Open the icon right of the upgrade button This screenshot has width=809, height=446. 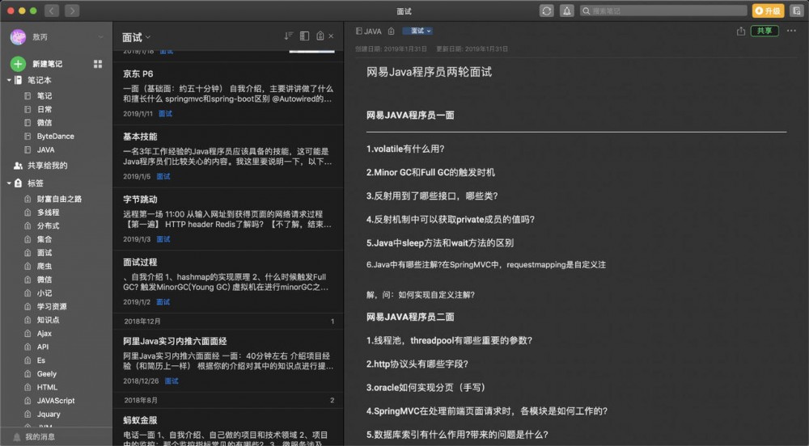point(796,11)
